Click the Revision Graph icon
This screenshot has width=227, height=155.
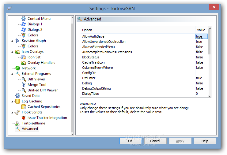pos(17,41)
